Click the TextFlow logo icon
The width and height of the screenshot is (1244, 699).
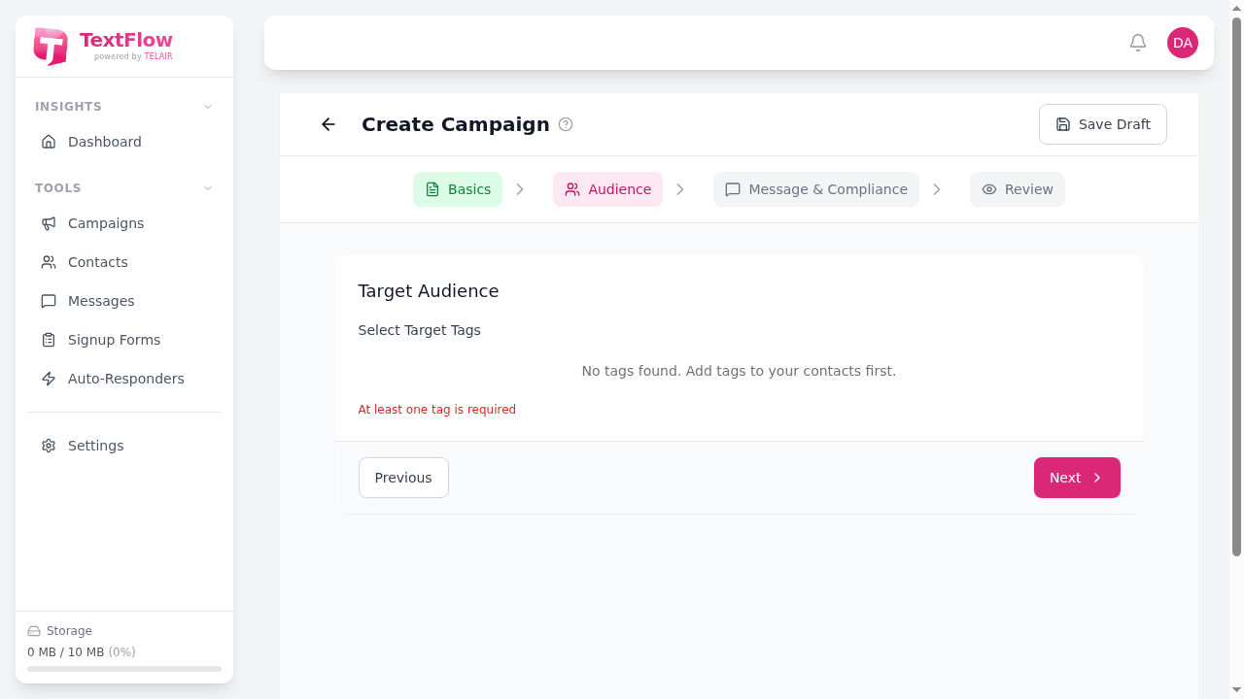point(50,46)
